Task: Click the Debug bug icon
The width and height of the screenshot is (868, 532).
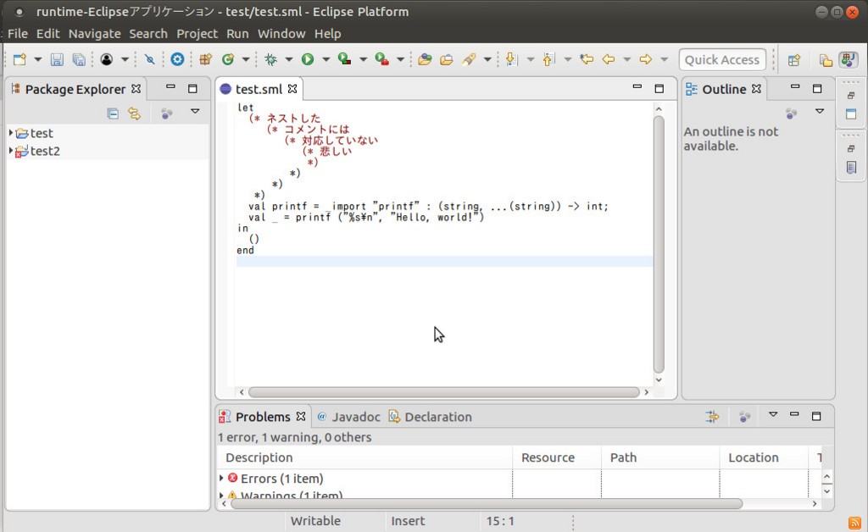Action: [270, 59]
